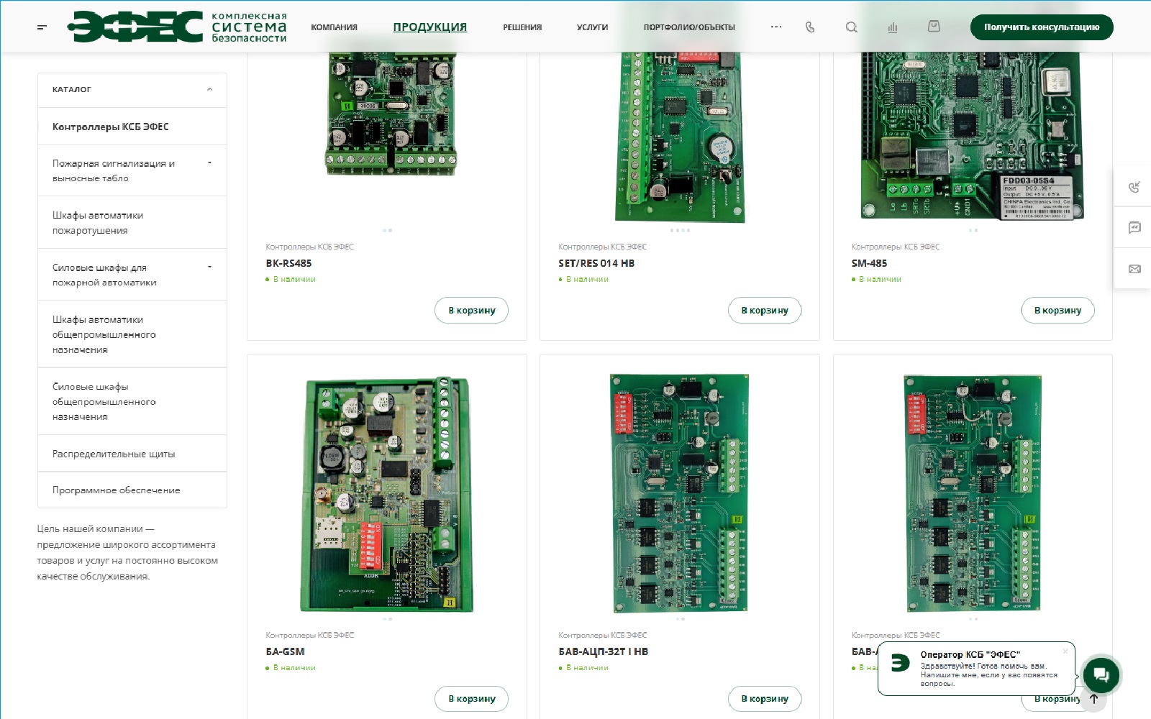Open the ПОРТФОЛИО/ОБЪЕКТЫ menu item
This screenshot has height=719, width=1151.
689,27
